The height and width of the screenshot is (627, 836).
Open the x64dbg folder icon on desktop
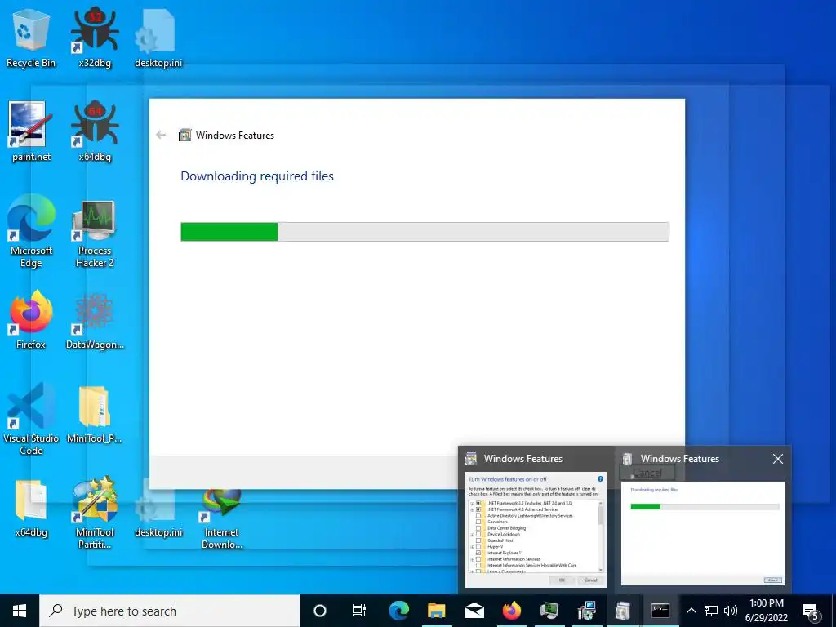point(31,508)
